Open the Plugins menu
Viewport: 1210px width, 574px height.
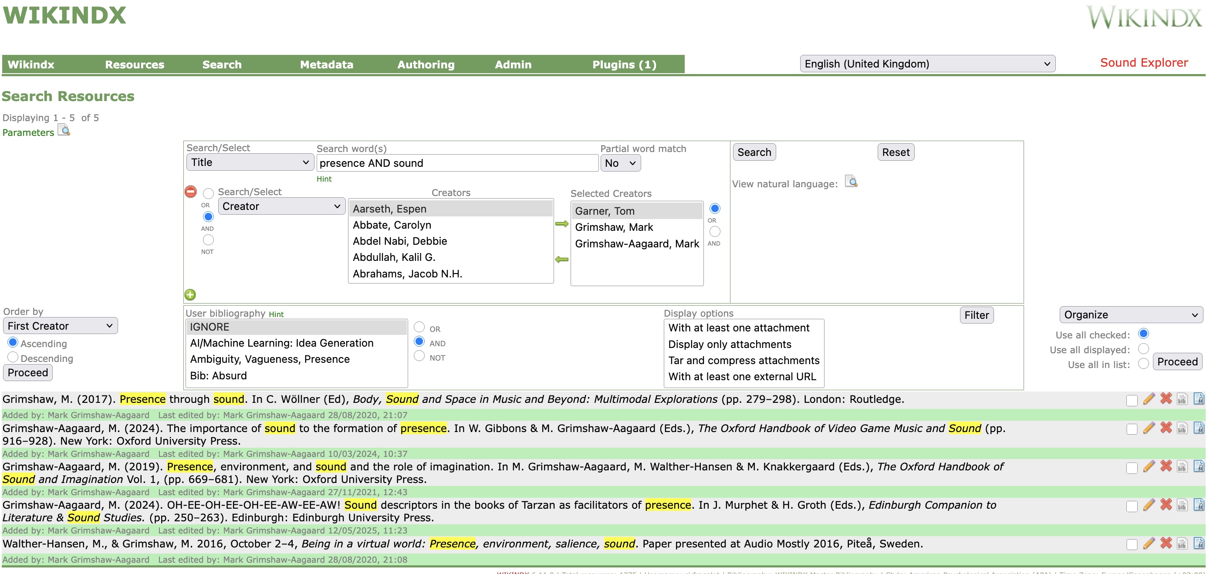[623, 64]
